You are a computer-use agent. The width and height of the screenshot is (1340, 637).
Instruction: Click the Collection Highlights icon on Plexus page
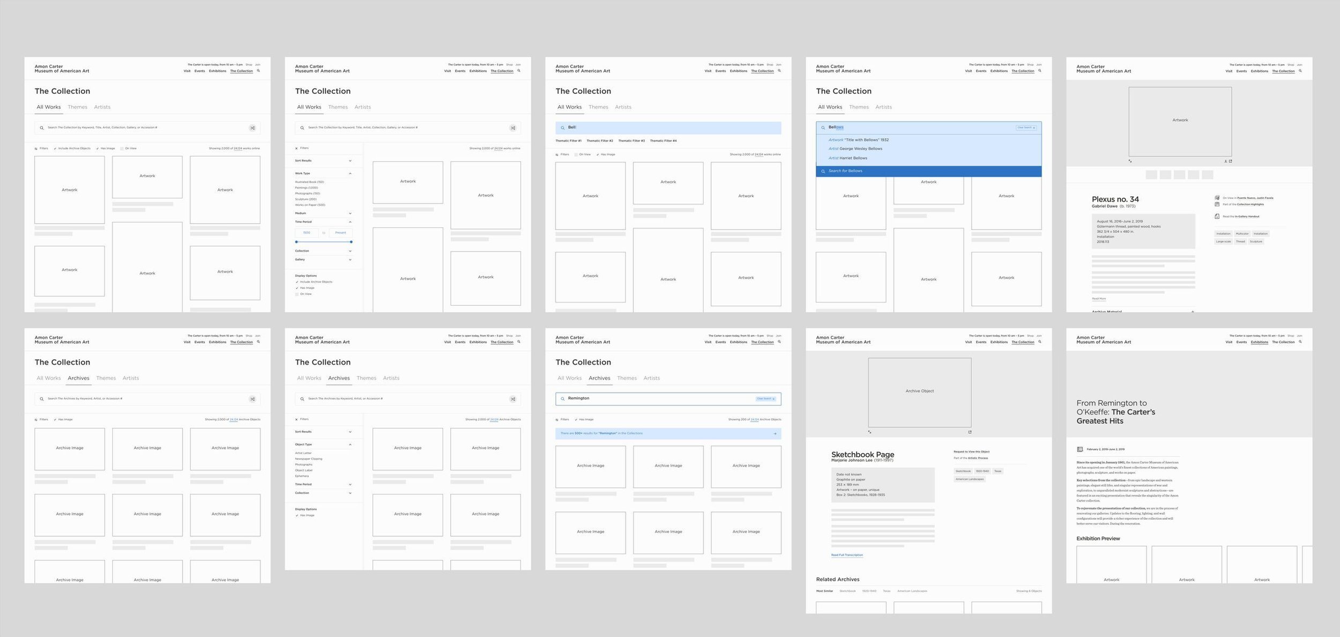(x=1217, y=204)
